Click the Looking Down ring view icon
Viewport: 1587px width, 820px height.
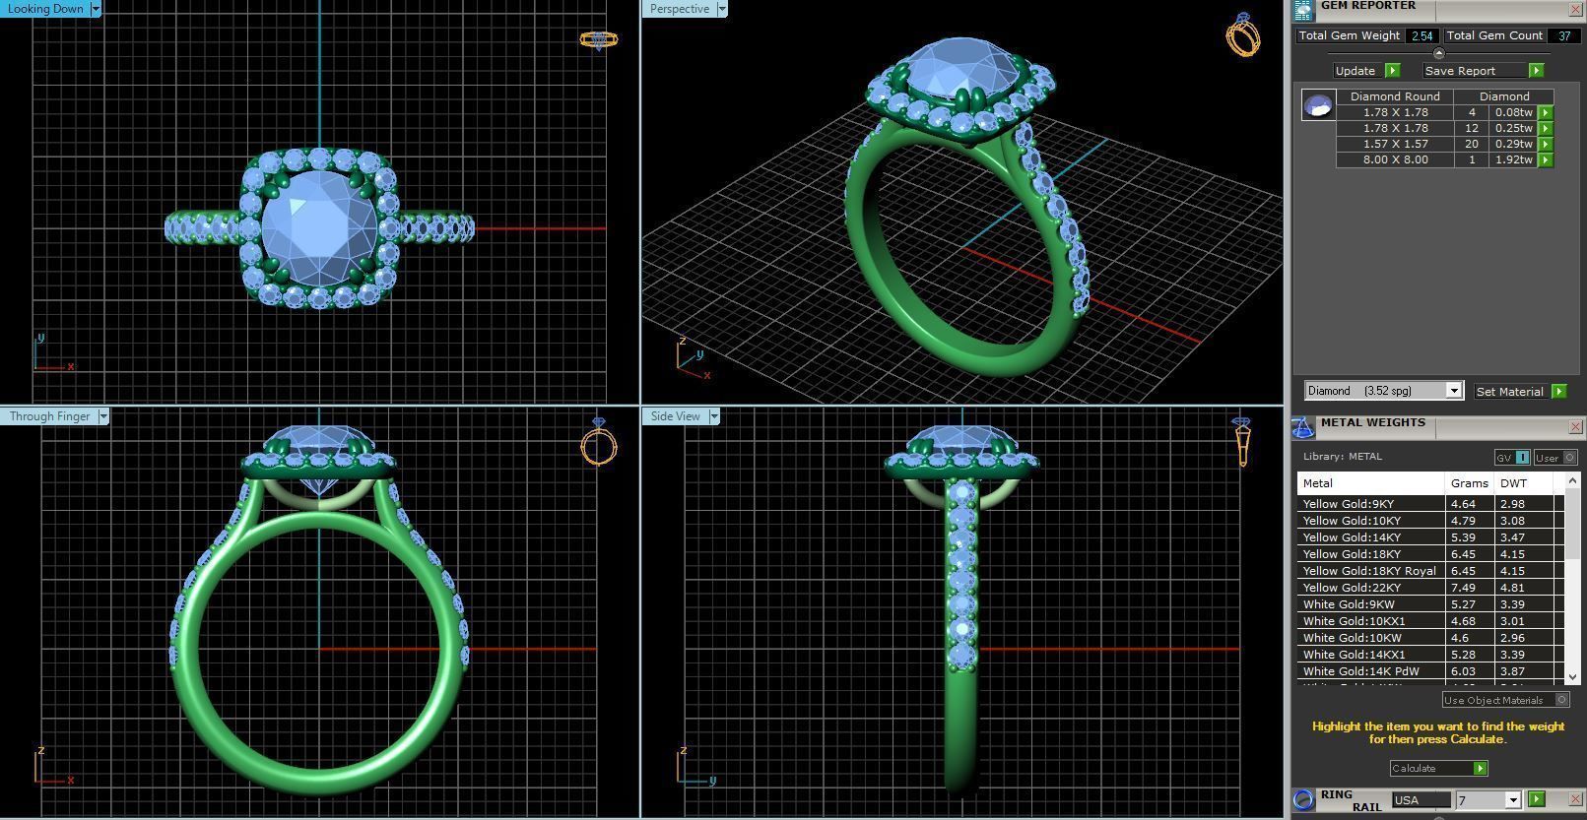pyautogui.click(x=599, y=39)
